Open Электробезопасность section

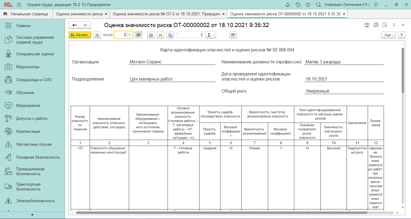(32, 201)
